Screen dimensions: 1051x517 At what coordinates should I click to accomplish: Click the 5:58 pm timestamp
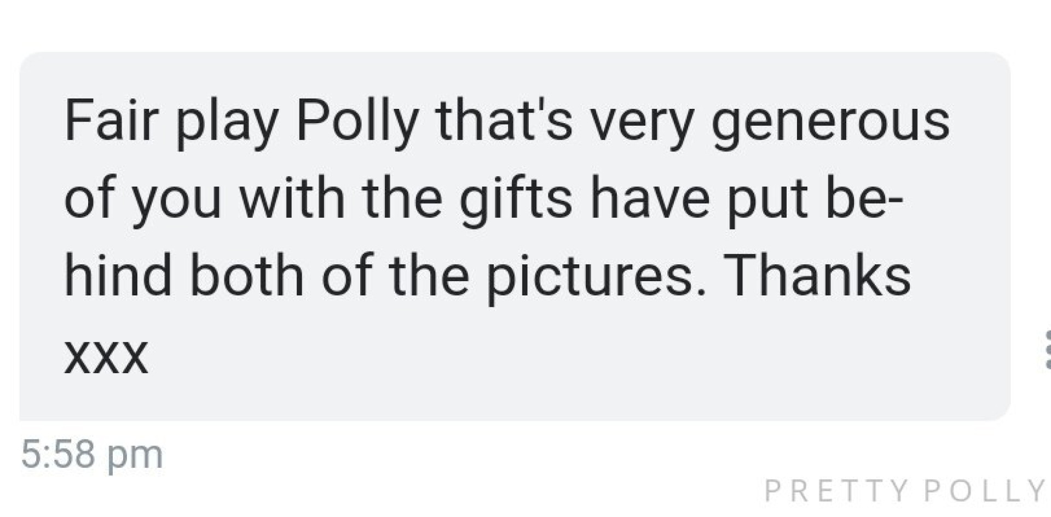point(92,454)
